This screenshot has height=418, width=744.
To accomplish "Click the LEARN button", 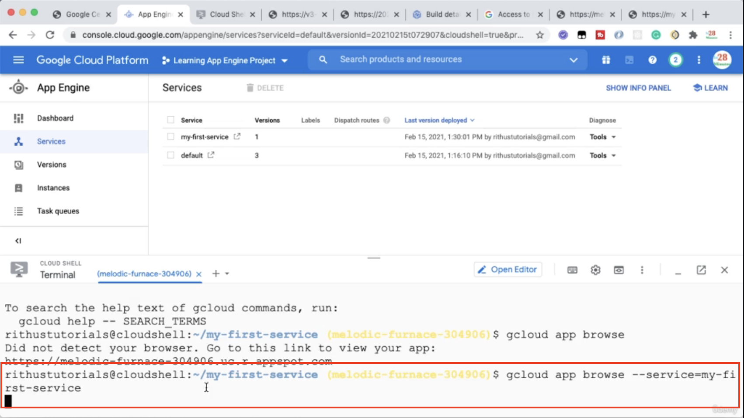I will [x=711, y=88].
